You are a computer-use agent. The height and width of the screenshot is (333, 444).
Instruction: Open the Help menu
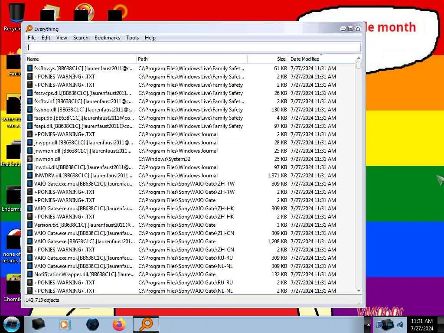click(x=150, y=38)
